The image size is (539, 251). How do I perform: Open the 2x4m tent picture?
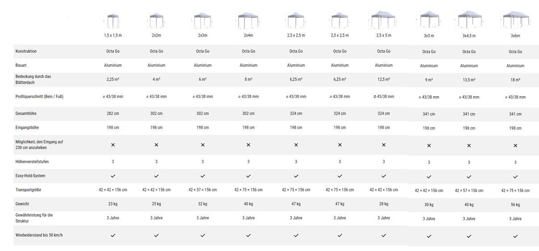coord(248,20)
